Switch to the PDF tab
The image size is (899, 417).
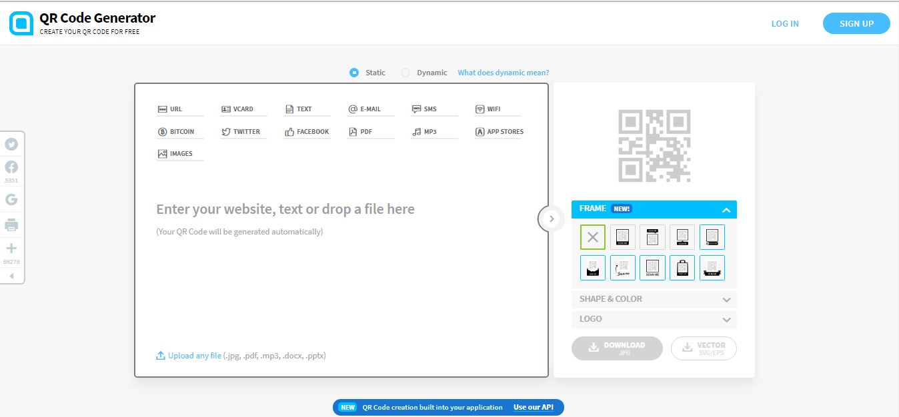point(371,132)
